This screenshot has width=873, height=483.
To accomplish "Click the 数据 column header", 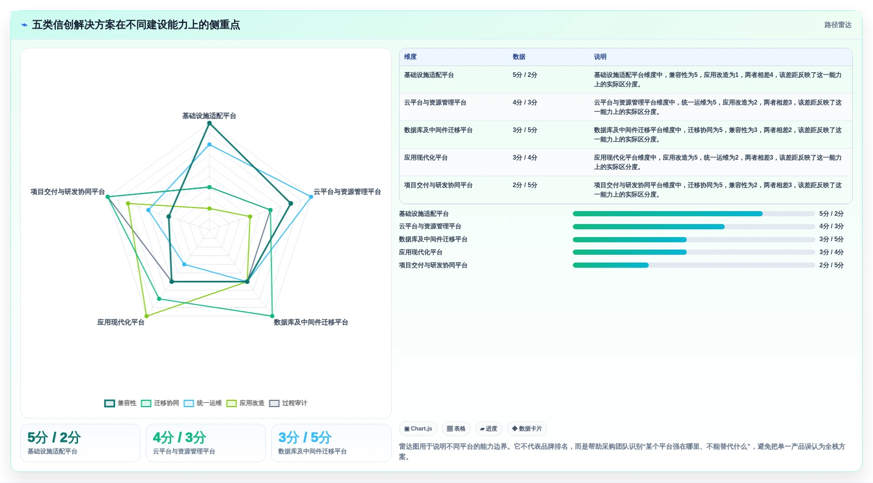I will [519, 57].
